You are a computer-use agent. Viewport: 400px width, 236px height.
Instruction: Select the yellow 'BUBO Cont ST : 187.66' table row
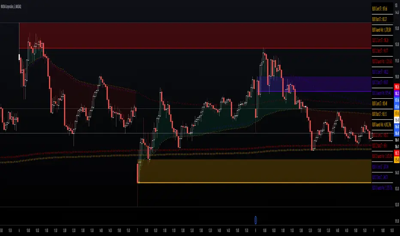point(382,9)
